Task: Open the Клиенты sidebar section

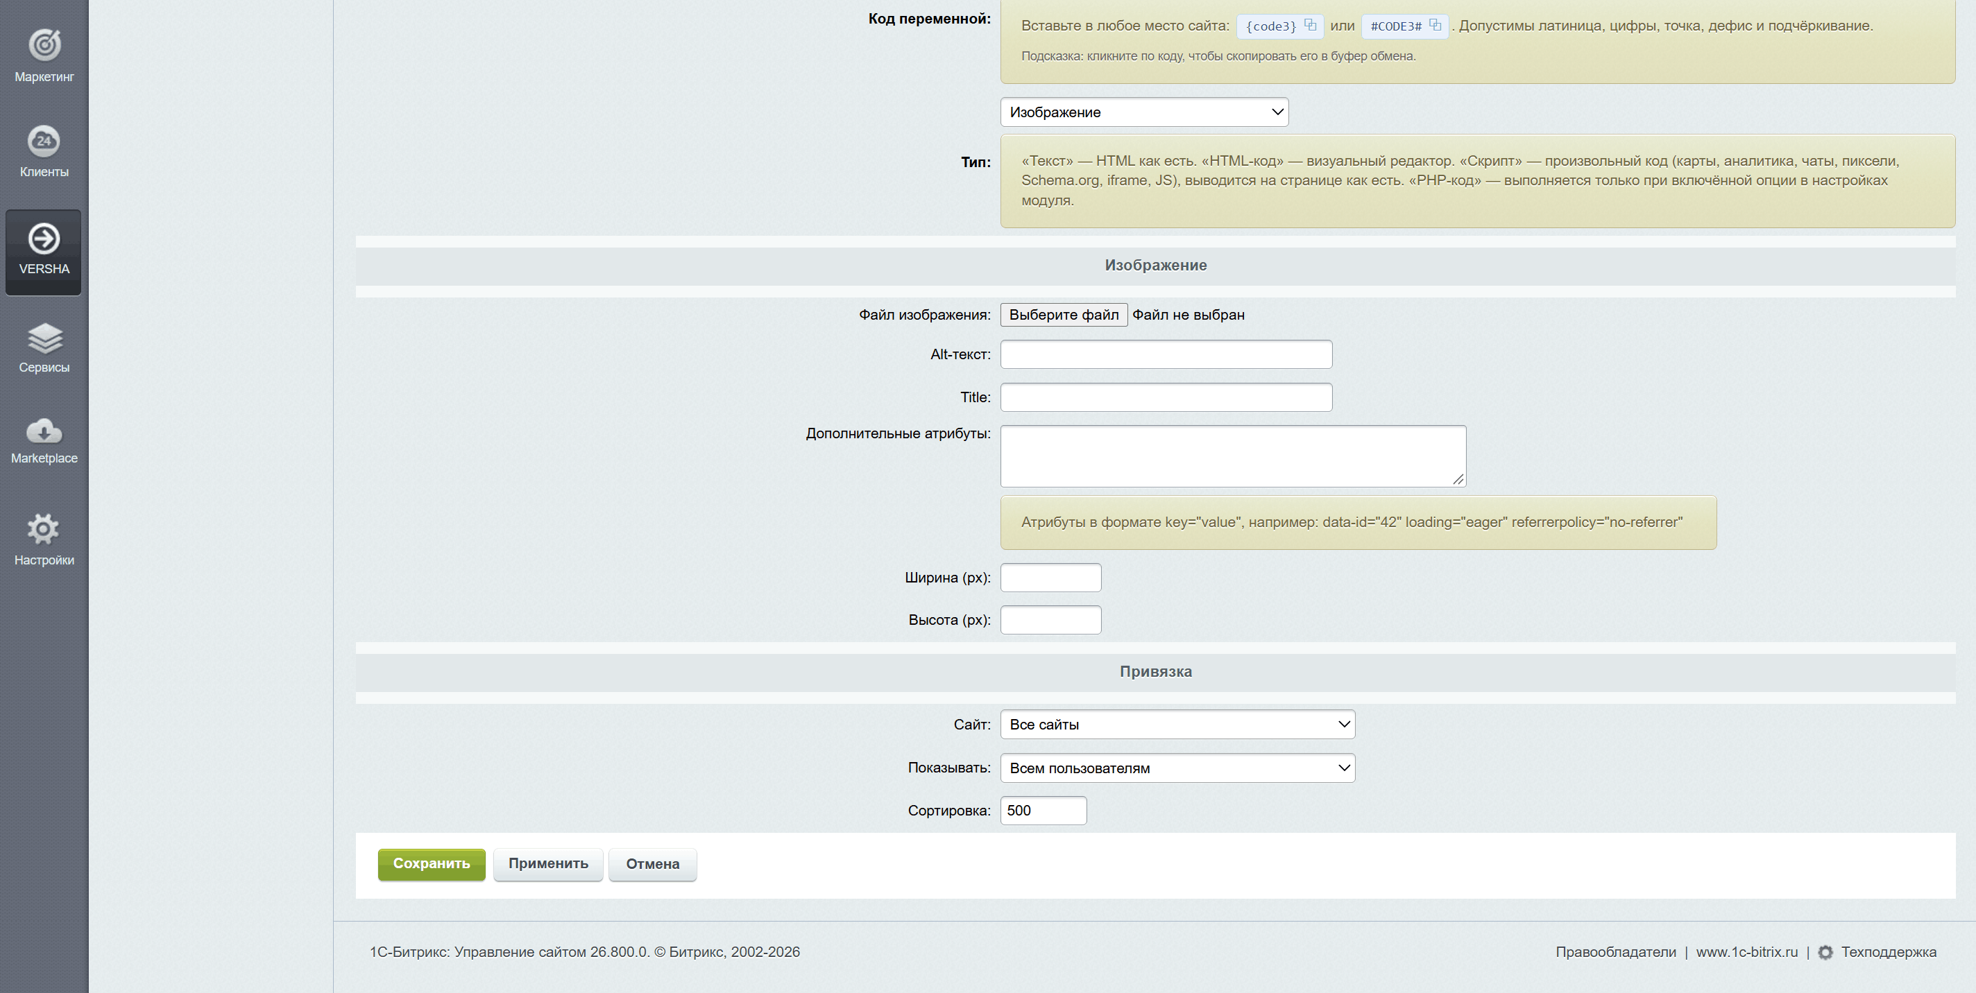Action: coord(44,152)
